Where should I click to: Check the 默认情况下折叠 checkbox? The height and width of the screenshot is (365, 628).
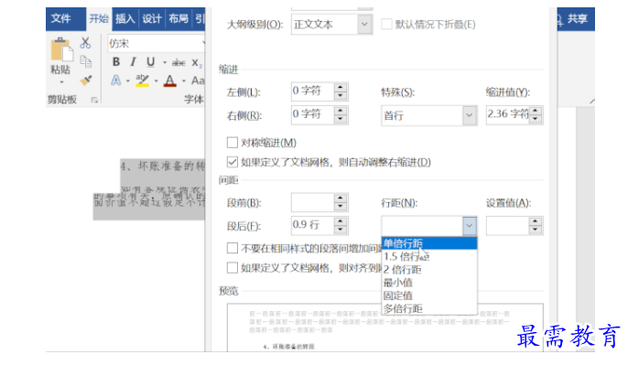[386, 25]
